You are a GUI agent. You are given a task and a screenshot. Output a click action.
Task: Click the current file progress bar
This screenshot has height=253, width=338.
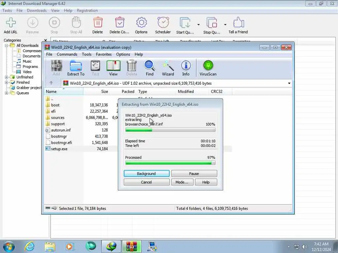170,130
